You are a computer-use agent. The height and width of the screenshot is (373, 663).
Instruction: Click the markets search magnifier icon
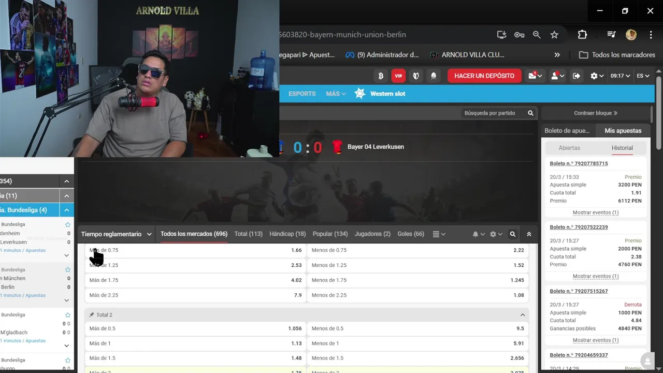513,234
